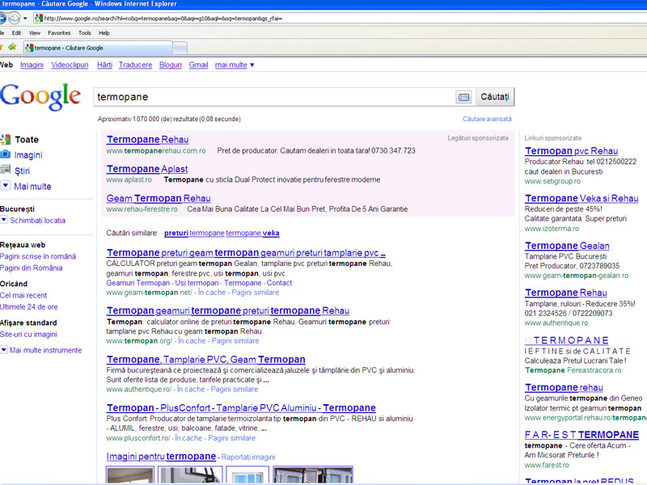
Task: Open result 'Termopane preturi geam termopan geamuri'
Action: pyautogui.click(x=246, y=252)
